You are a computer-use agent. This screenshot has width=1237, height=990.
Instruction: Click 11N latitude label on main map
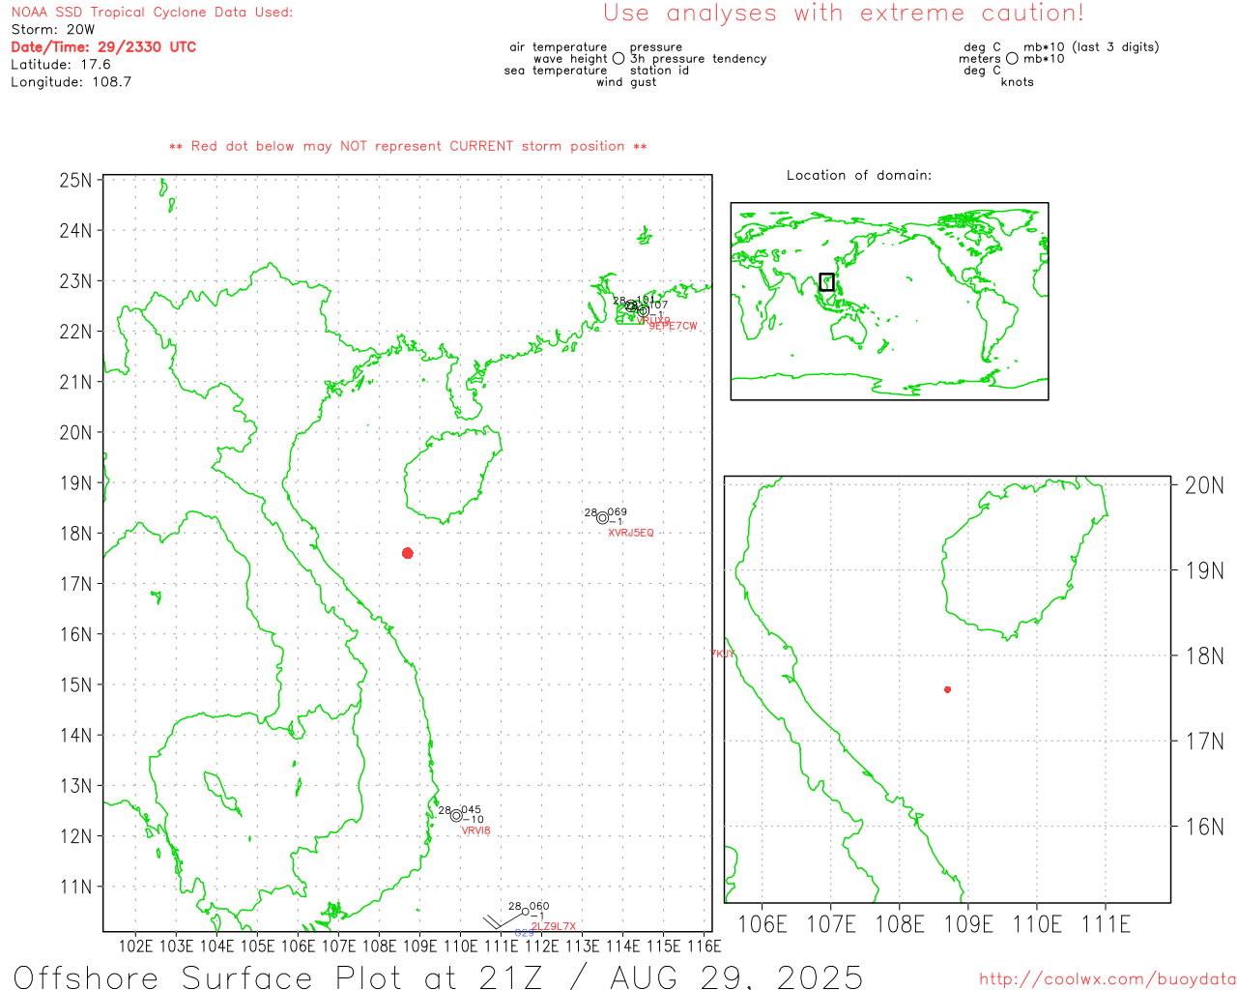tap(75, 887)
